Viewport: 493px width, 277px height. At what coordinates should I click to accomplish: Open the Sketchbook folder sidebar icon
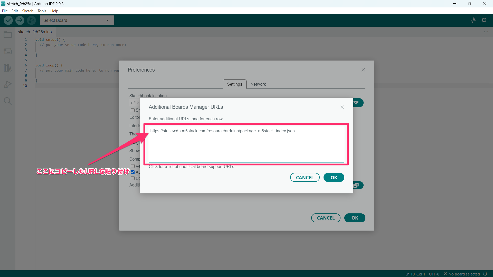point(8,34)
